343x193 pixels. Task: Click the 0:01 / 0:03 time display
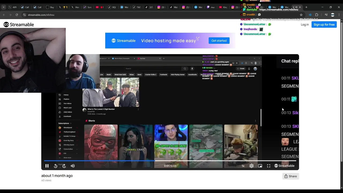click(170, 166)
